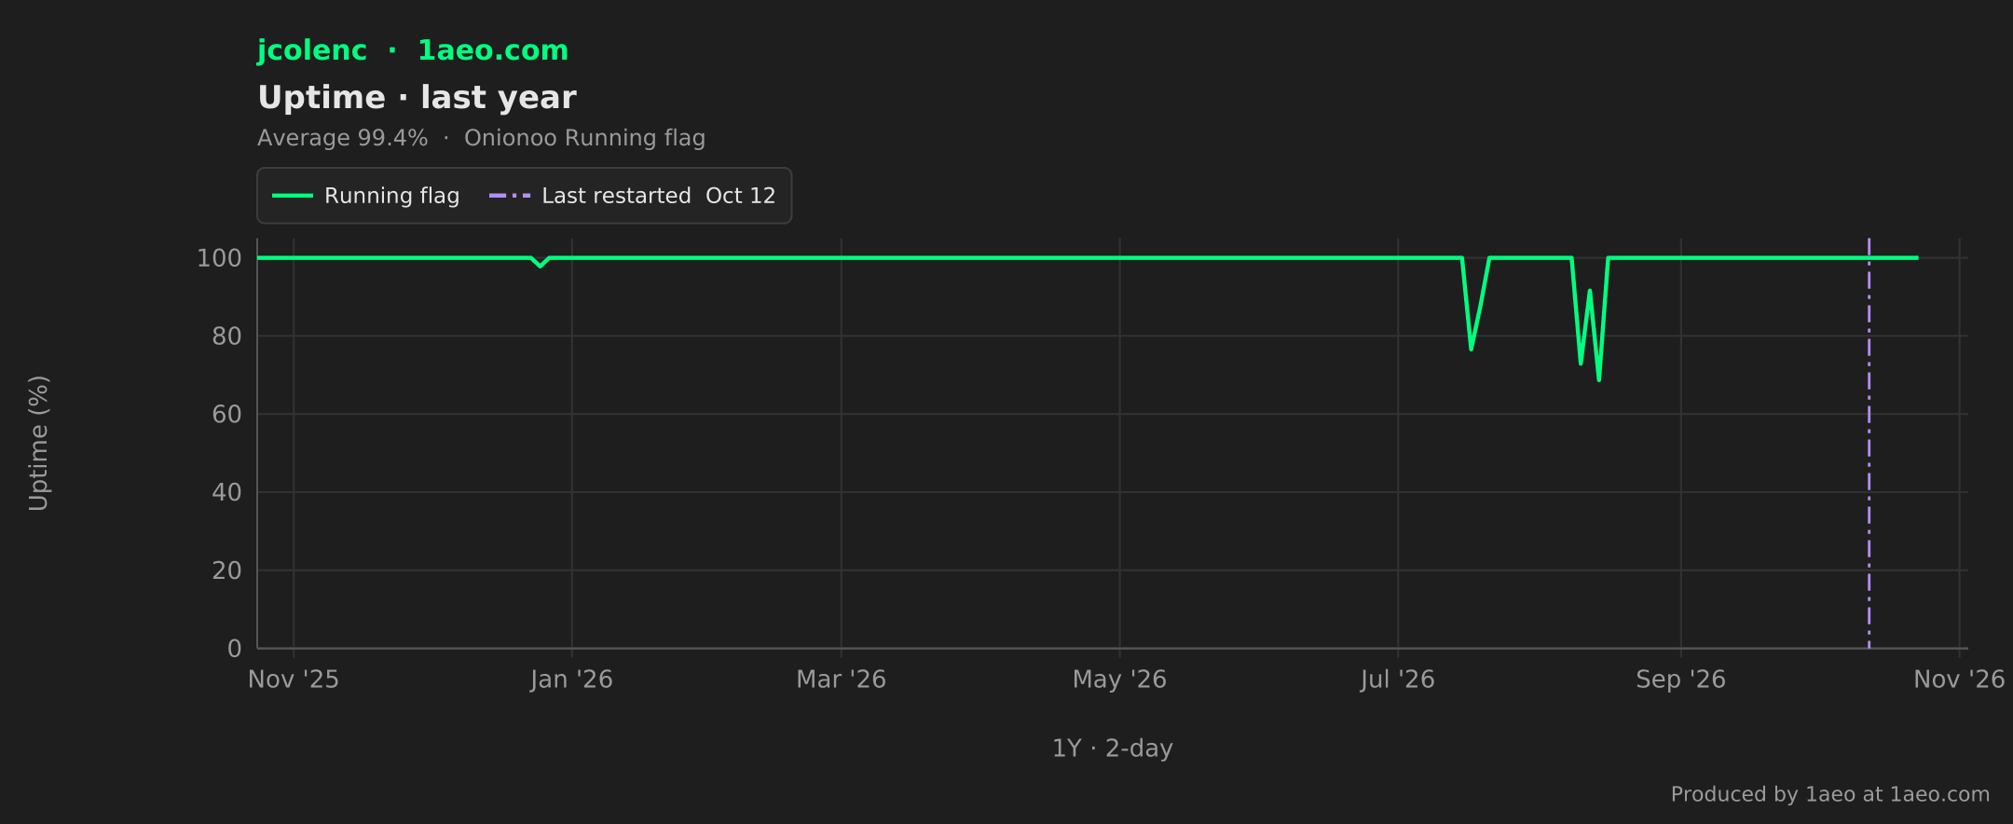The width and height of the screenshot is (2013, 824).
Task: Click the x-axis label Nov '25
Action: pyautogui.click(x=294, y=680)
